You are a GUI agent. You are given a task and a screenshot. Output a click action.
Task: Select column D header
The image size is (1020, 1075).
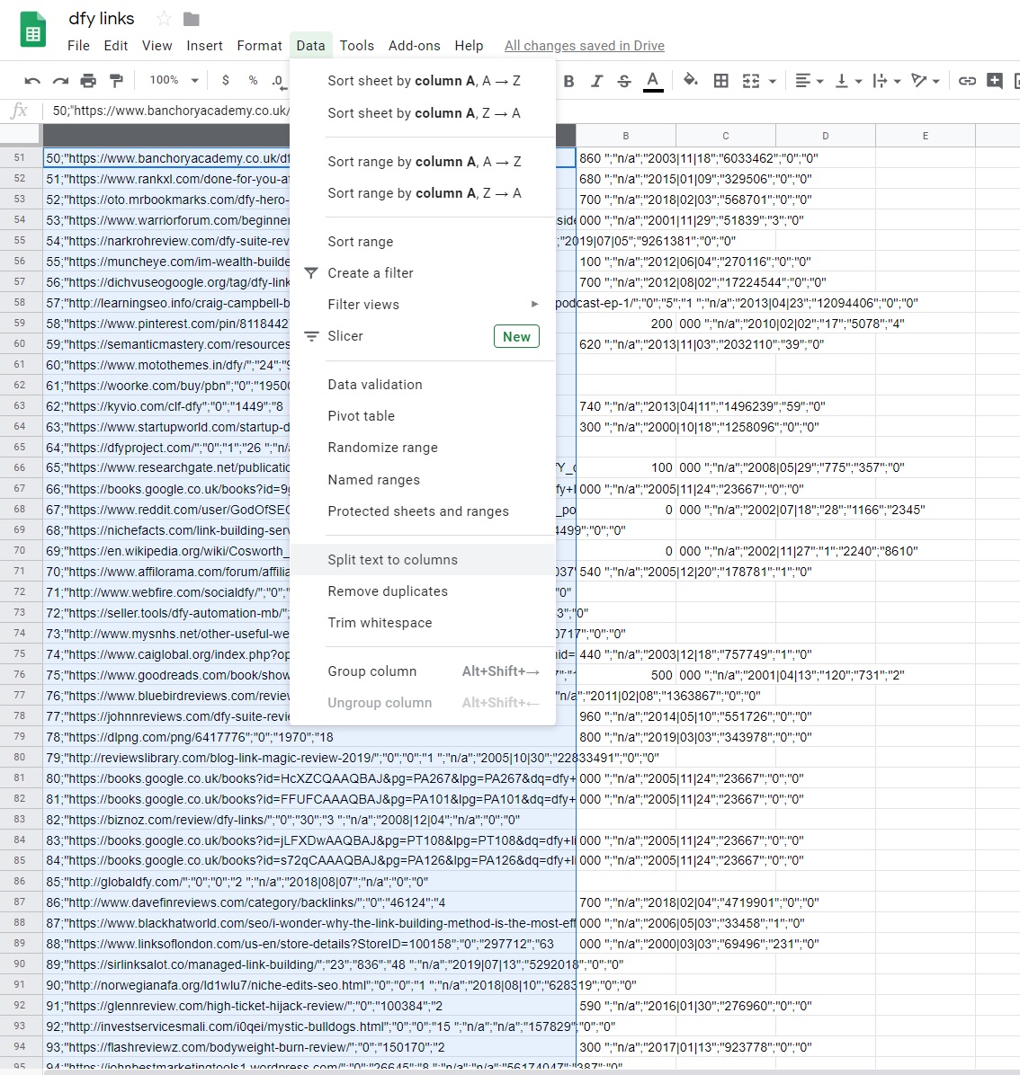click(x=825, y=136)
